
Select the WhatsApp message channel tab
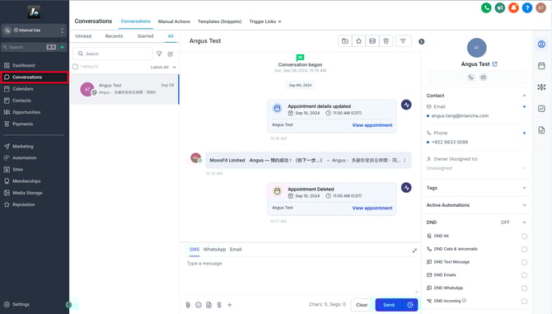point(214,249)
